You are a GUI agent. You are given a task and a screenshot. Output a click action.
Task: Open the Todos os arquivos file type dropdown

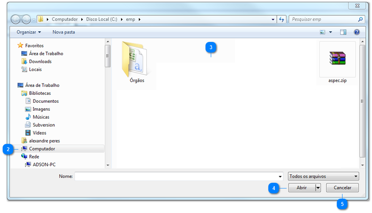pyautogui.click(x=323, y=176)
